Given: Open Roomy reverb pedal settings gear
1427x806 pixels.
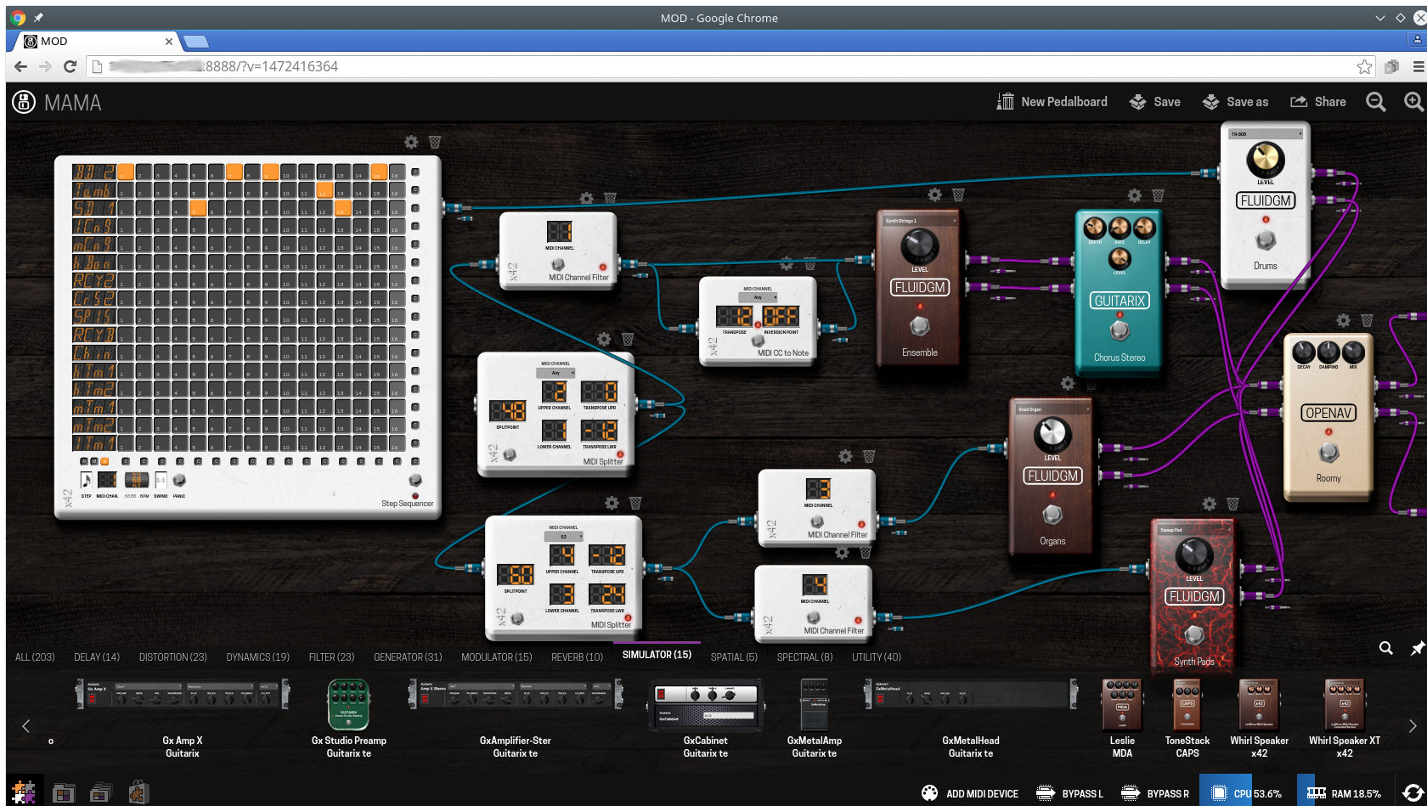Looking at the screenshot, I should pos(1343,320).
